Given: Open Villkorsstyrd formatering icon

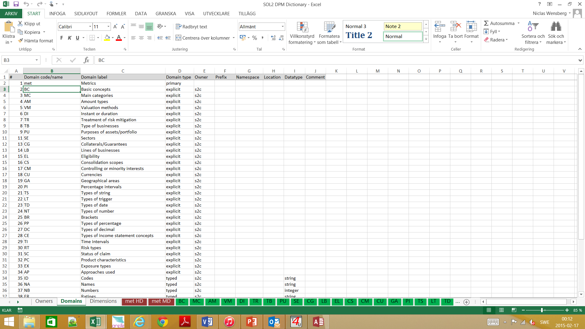Looking at the screenshot, I should 302,27.
